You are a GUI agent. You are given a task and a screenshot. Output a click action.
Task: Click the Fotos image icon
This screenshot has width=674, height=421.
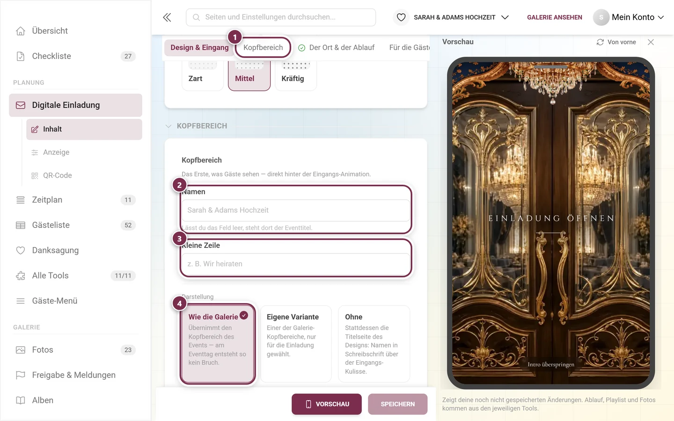[x=21, y=350]
